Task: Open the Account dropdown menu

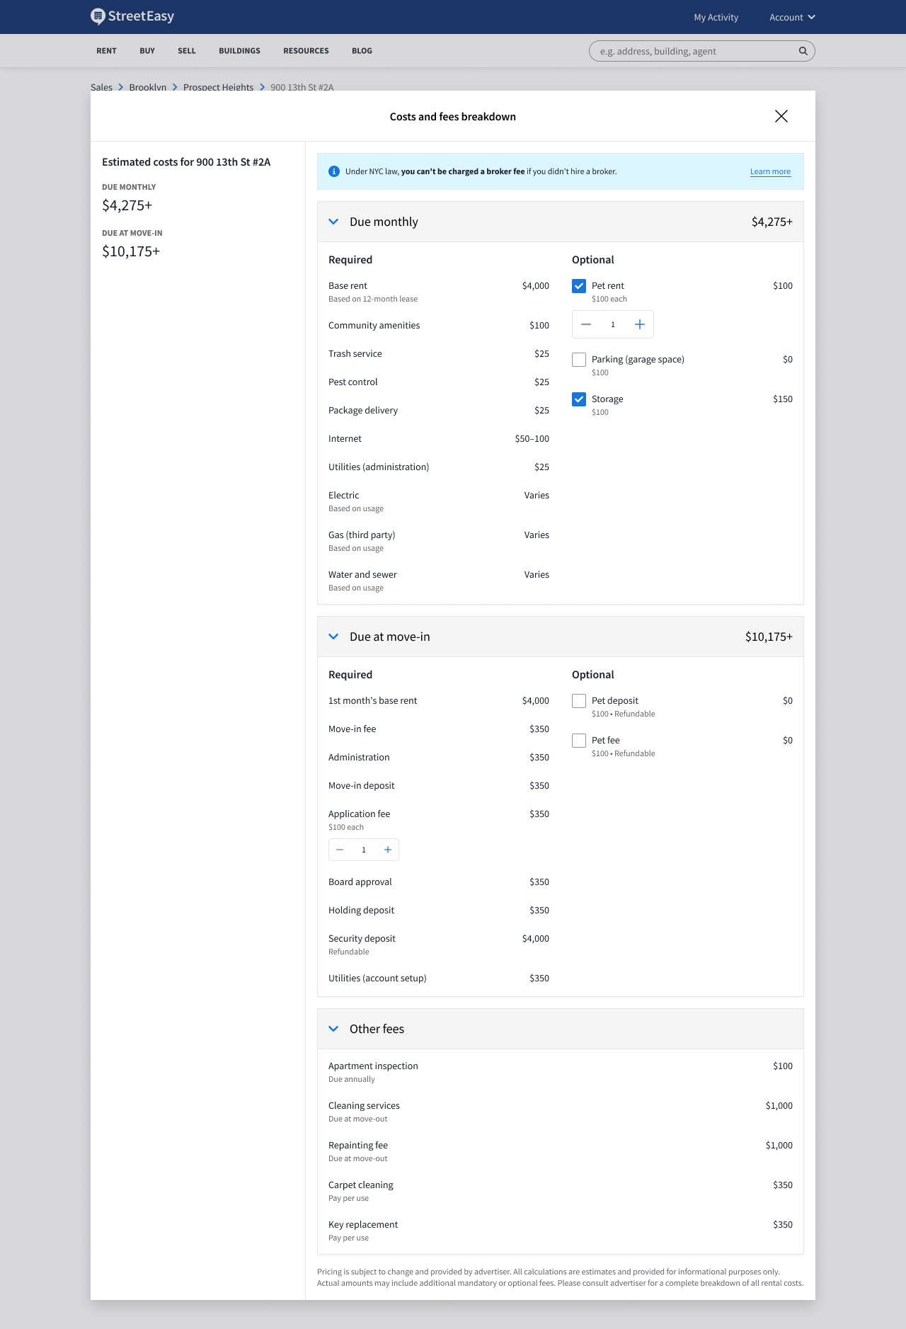Action: 792,17
